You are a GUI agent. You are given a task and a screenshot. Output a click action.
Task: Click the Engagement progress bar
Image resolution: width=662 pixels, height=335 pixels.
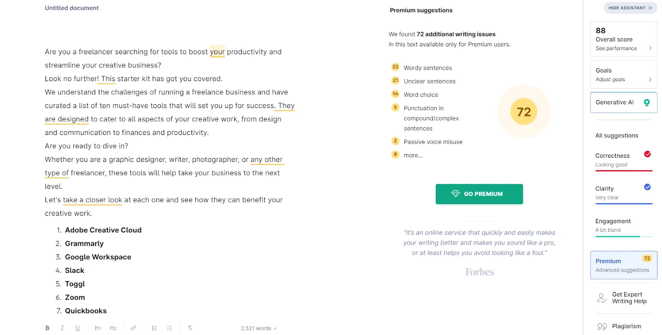624,237
